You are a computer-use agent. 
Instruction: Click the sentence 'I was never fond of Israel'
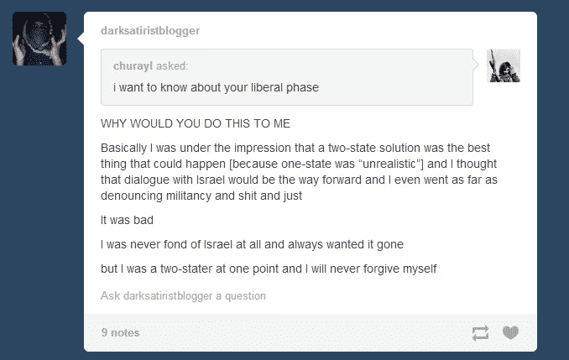coord(253,244)
